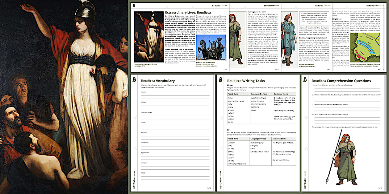Click the Beyond 'B' logo on the fact file page

(134, 5)
